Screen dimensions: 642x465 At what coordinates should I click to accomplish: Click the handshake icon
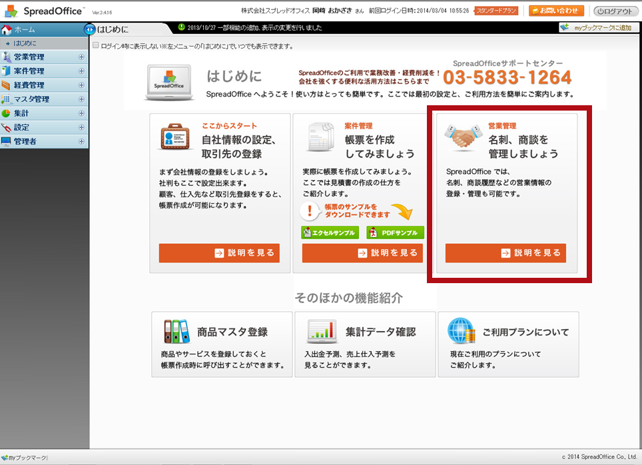coord(463,136)
